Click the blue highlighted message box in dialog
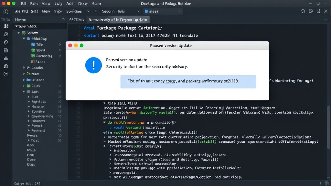Viewport: 331px width, 186px height. click(x=188, y=82)
